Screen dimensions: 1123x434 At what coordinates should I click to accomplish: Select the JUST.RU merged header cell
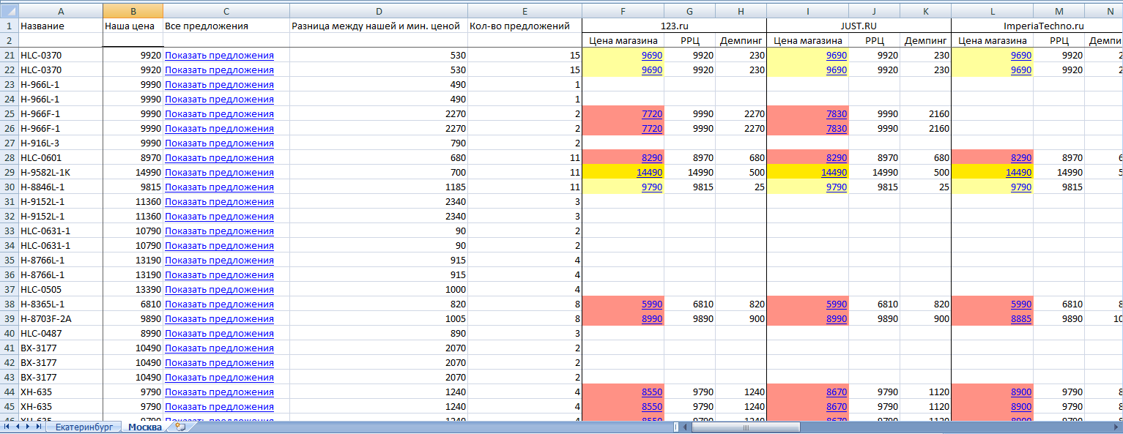coord(859,26)
